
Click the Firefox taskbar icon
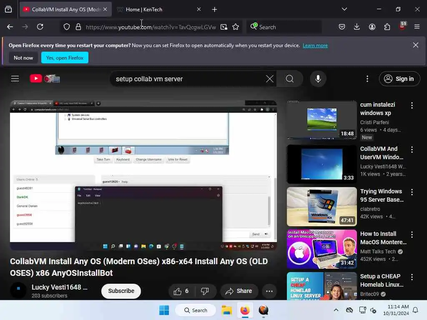point(245,310)
